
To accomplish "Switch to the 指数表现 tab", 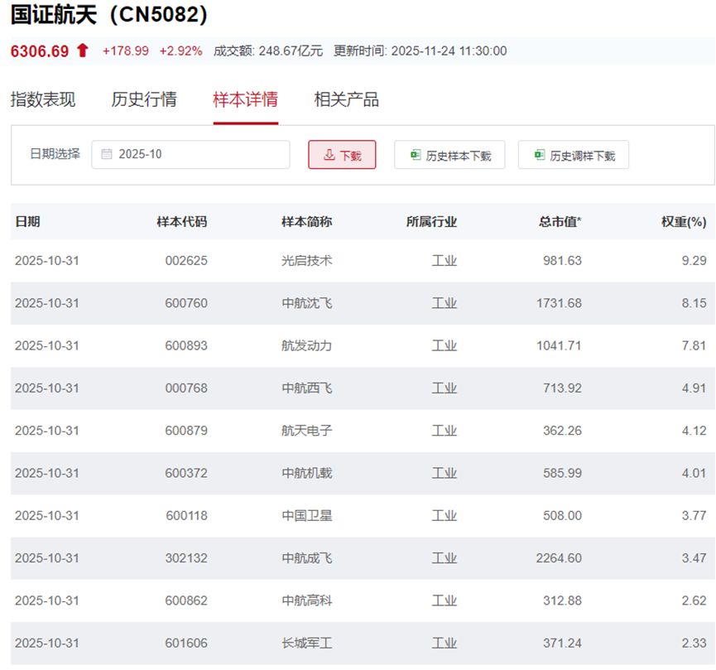I will (x=43, y=100).
